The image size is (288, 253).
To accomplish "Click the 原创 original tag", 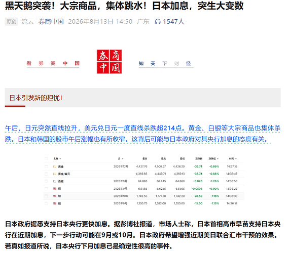I will [x=11, y=22].
